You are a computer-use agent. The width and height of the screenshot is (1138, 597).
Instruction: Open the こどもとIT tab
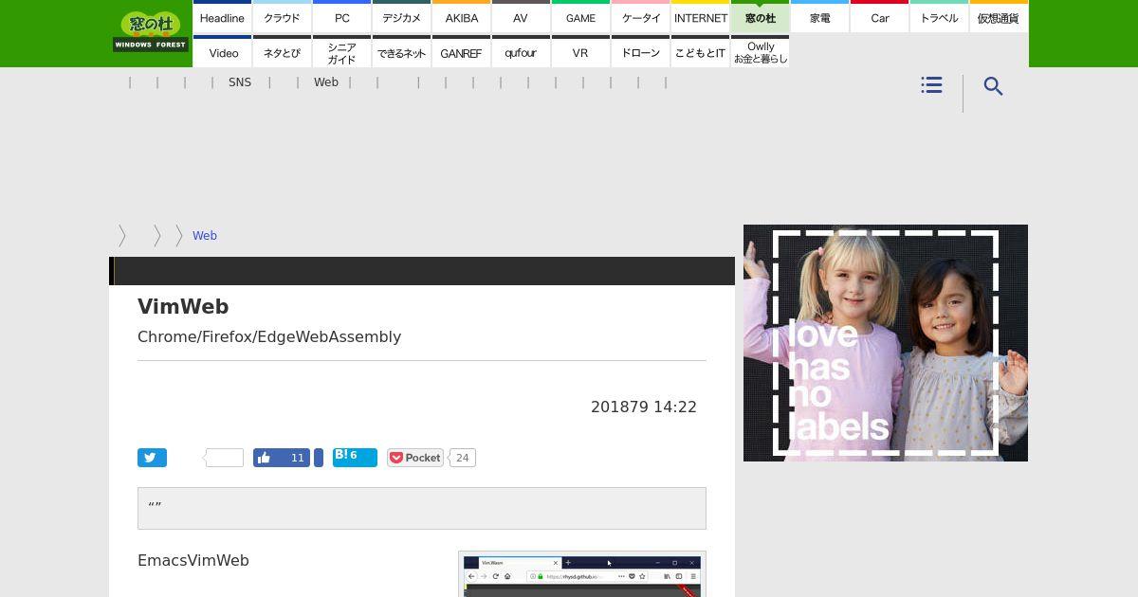click(700, 52)
